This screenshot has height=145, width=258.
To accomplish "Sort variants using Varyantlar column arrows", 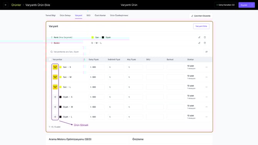I will point(84,59).
